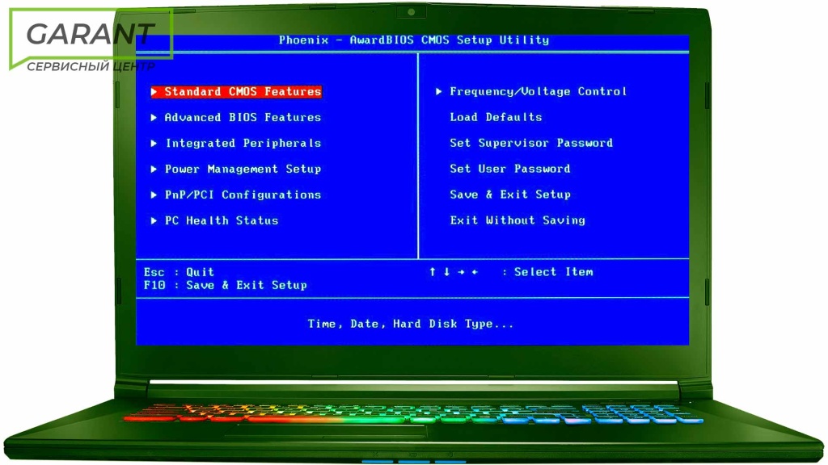Choose Set User Password
This screenshot has height=465, width=828.
click(510, 169)
